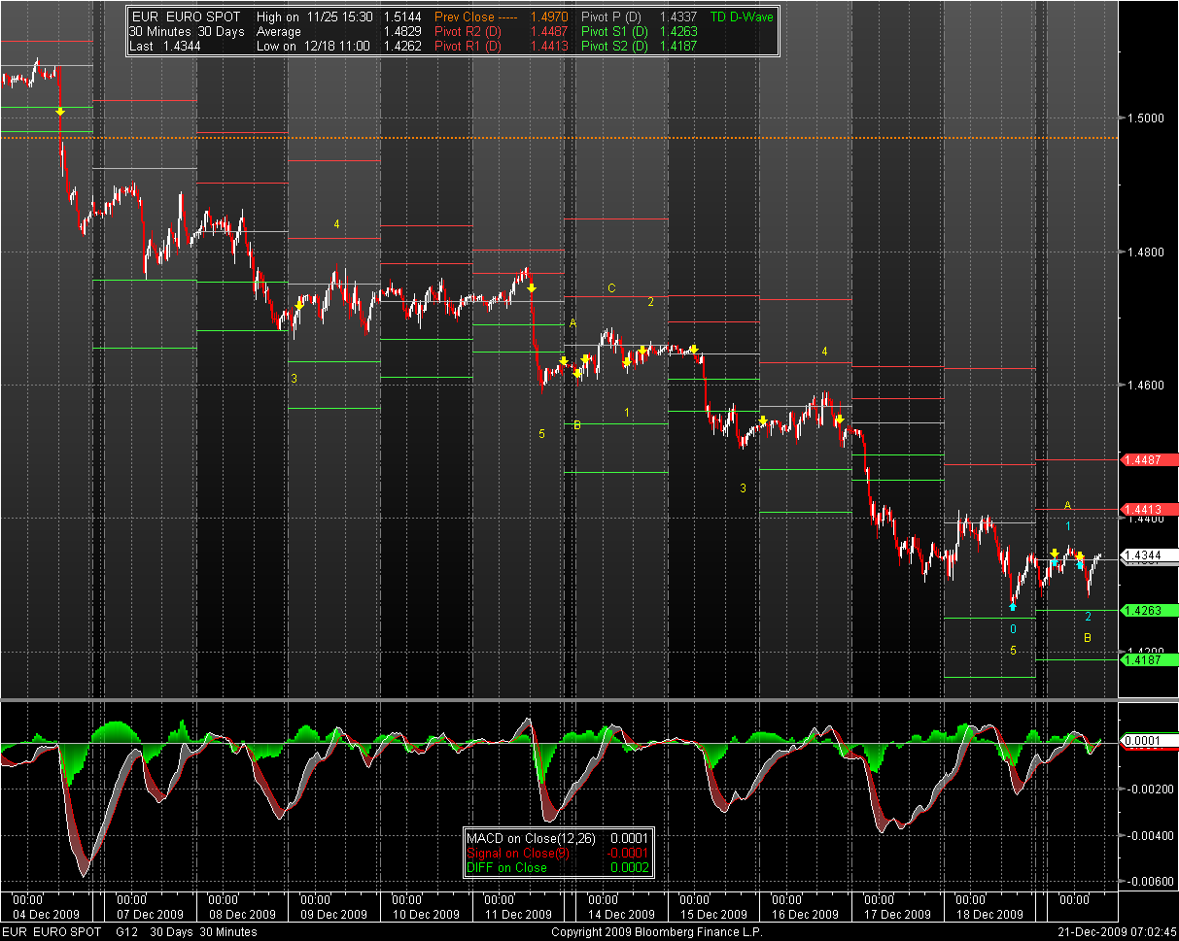Click the yellow down arrow near 1.5000 on 04 Dec
Screen dimensions: 1179x941
60,113
